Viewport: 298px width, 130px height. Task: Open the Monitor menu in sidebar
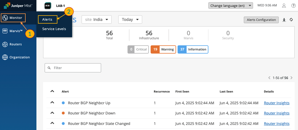tap(13, 18)
